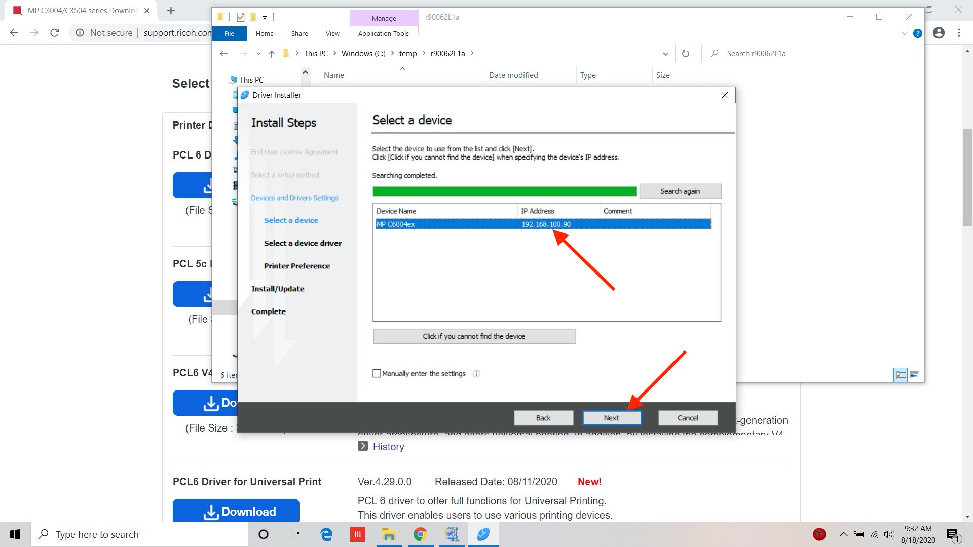
Task: Expand chevron after r90062L1a breadcrumb
Action: pyautogui.click(x=472, y=53)
